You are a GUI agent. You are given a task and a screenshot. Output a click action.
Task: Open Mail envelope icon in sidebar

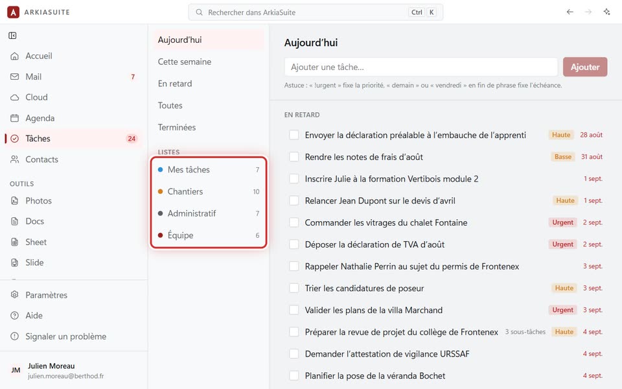(x=15, y=77)
